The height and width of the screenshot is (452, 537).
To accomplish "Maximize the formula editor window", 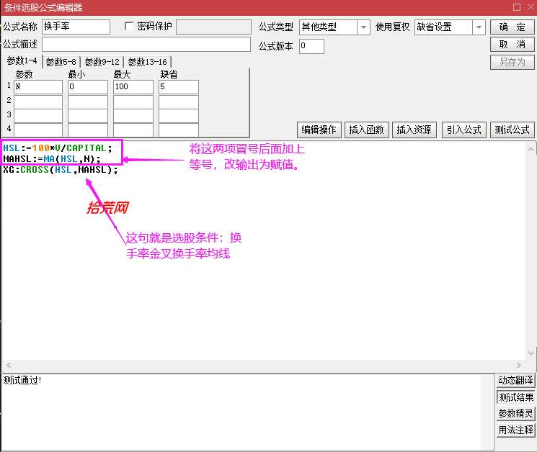I will coord(517,7).
